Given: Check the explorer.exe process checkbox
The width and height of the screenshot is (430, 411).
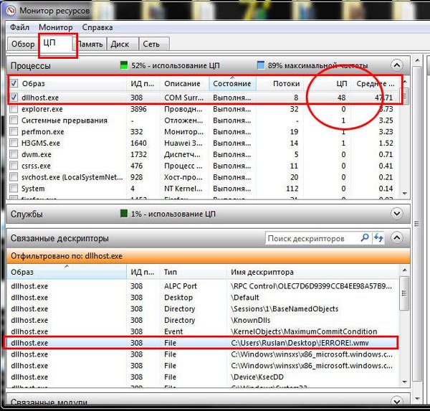Looking at the screenshot, I should point(14,109).
